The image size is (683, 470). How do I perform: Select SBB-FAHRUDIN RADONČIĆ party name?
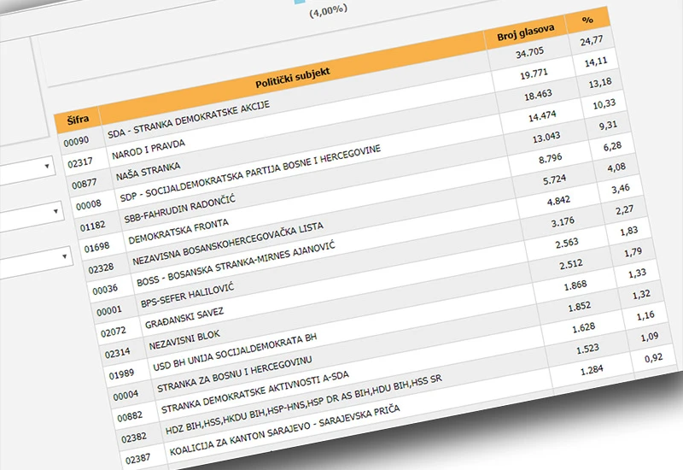click(x=179, y=209)
